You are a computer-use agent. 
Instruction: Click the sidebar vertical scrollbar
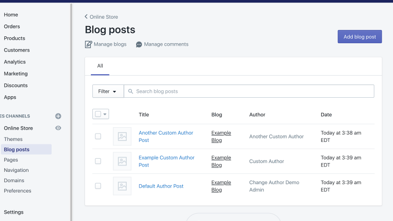(x=71, y=112)
